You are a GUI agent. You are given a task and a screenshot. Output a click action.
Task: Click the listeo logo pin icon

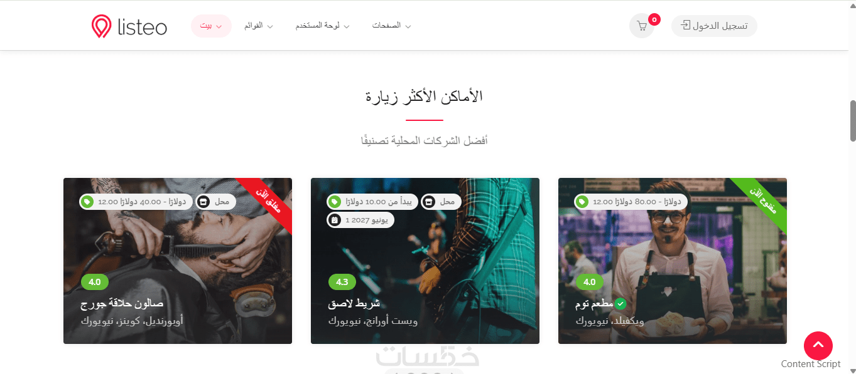(100, 26)
